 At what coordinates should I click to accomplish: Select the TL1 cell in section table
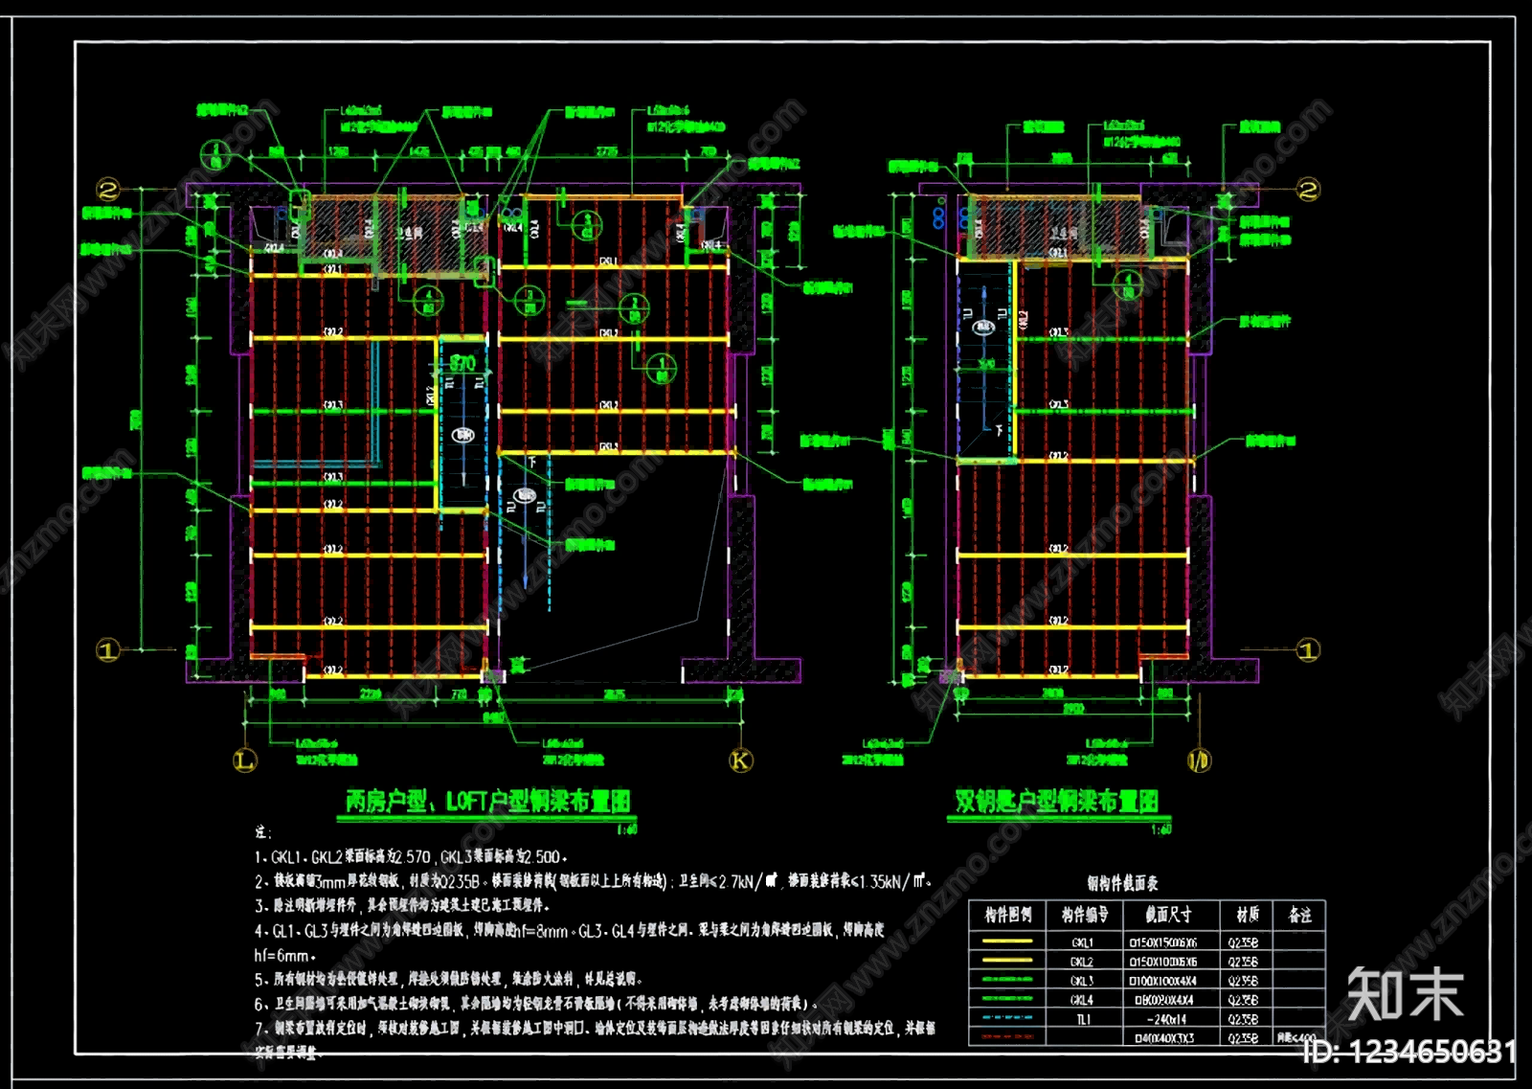point(1083,1019)
